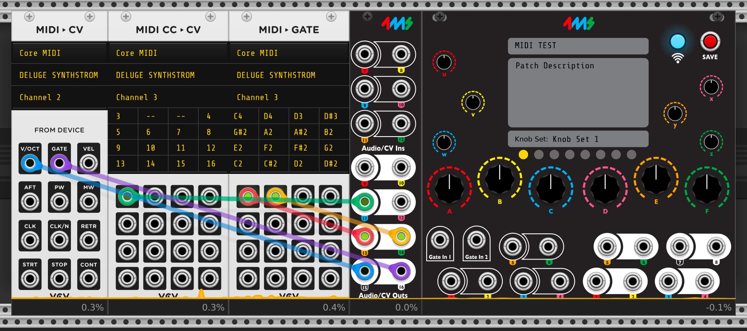Click the Gate In 2 jack
Screen dimensions: 747x331
click(476, 241)
